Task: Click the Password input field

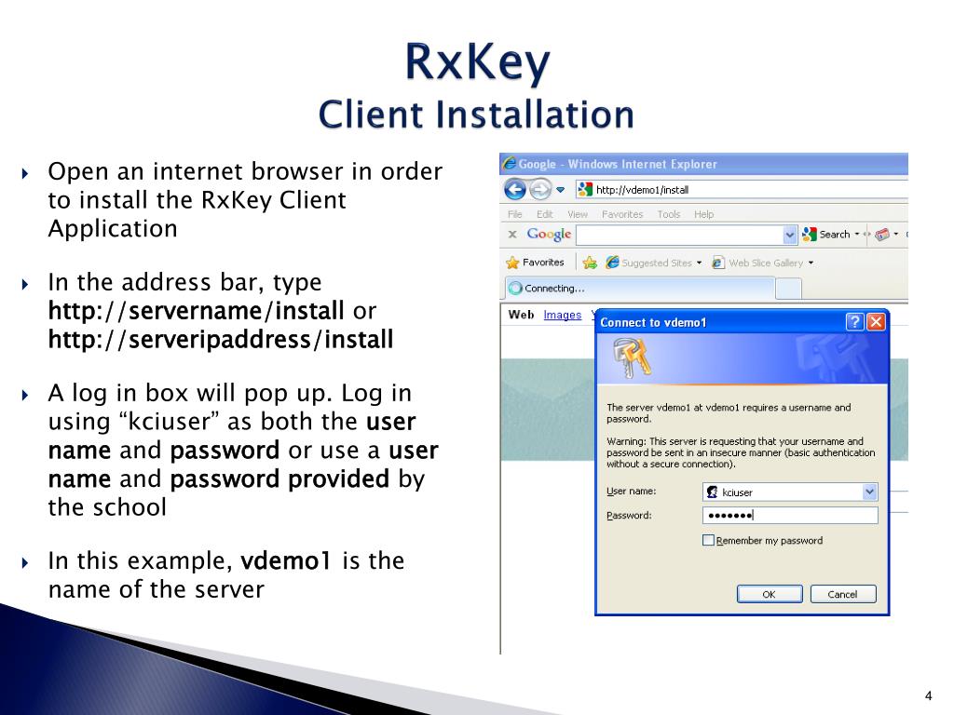Action: pos(790,515)
